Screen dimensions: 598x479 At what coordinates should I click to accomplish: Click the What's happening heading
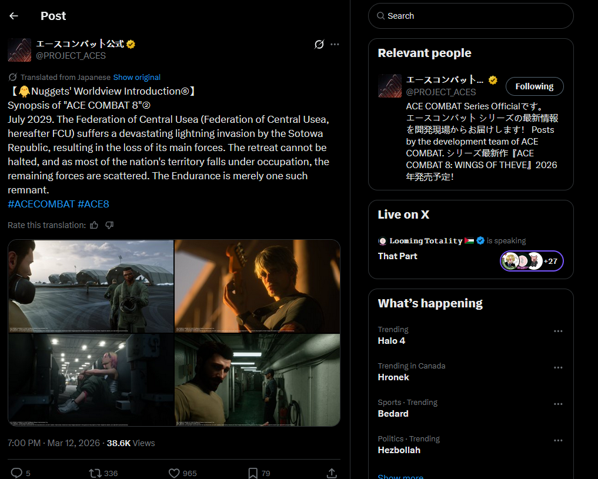430,303
